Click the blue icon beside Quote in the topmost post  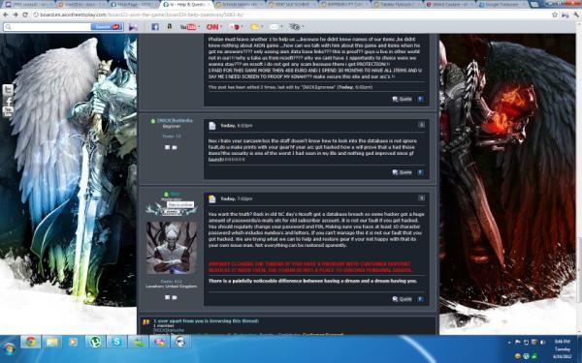421,99
